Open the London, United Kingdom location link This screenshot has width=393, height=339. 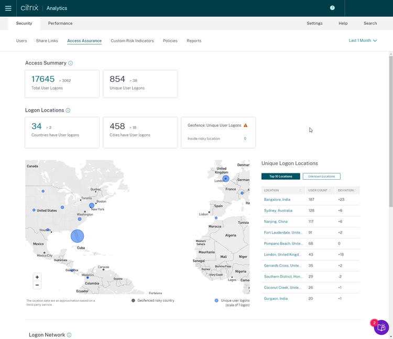click(x=283, y=255)
